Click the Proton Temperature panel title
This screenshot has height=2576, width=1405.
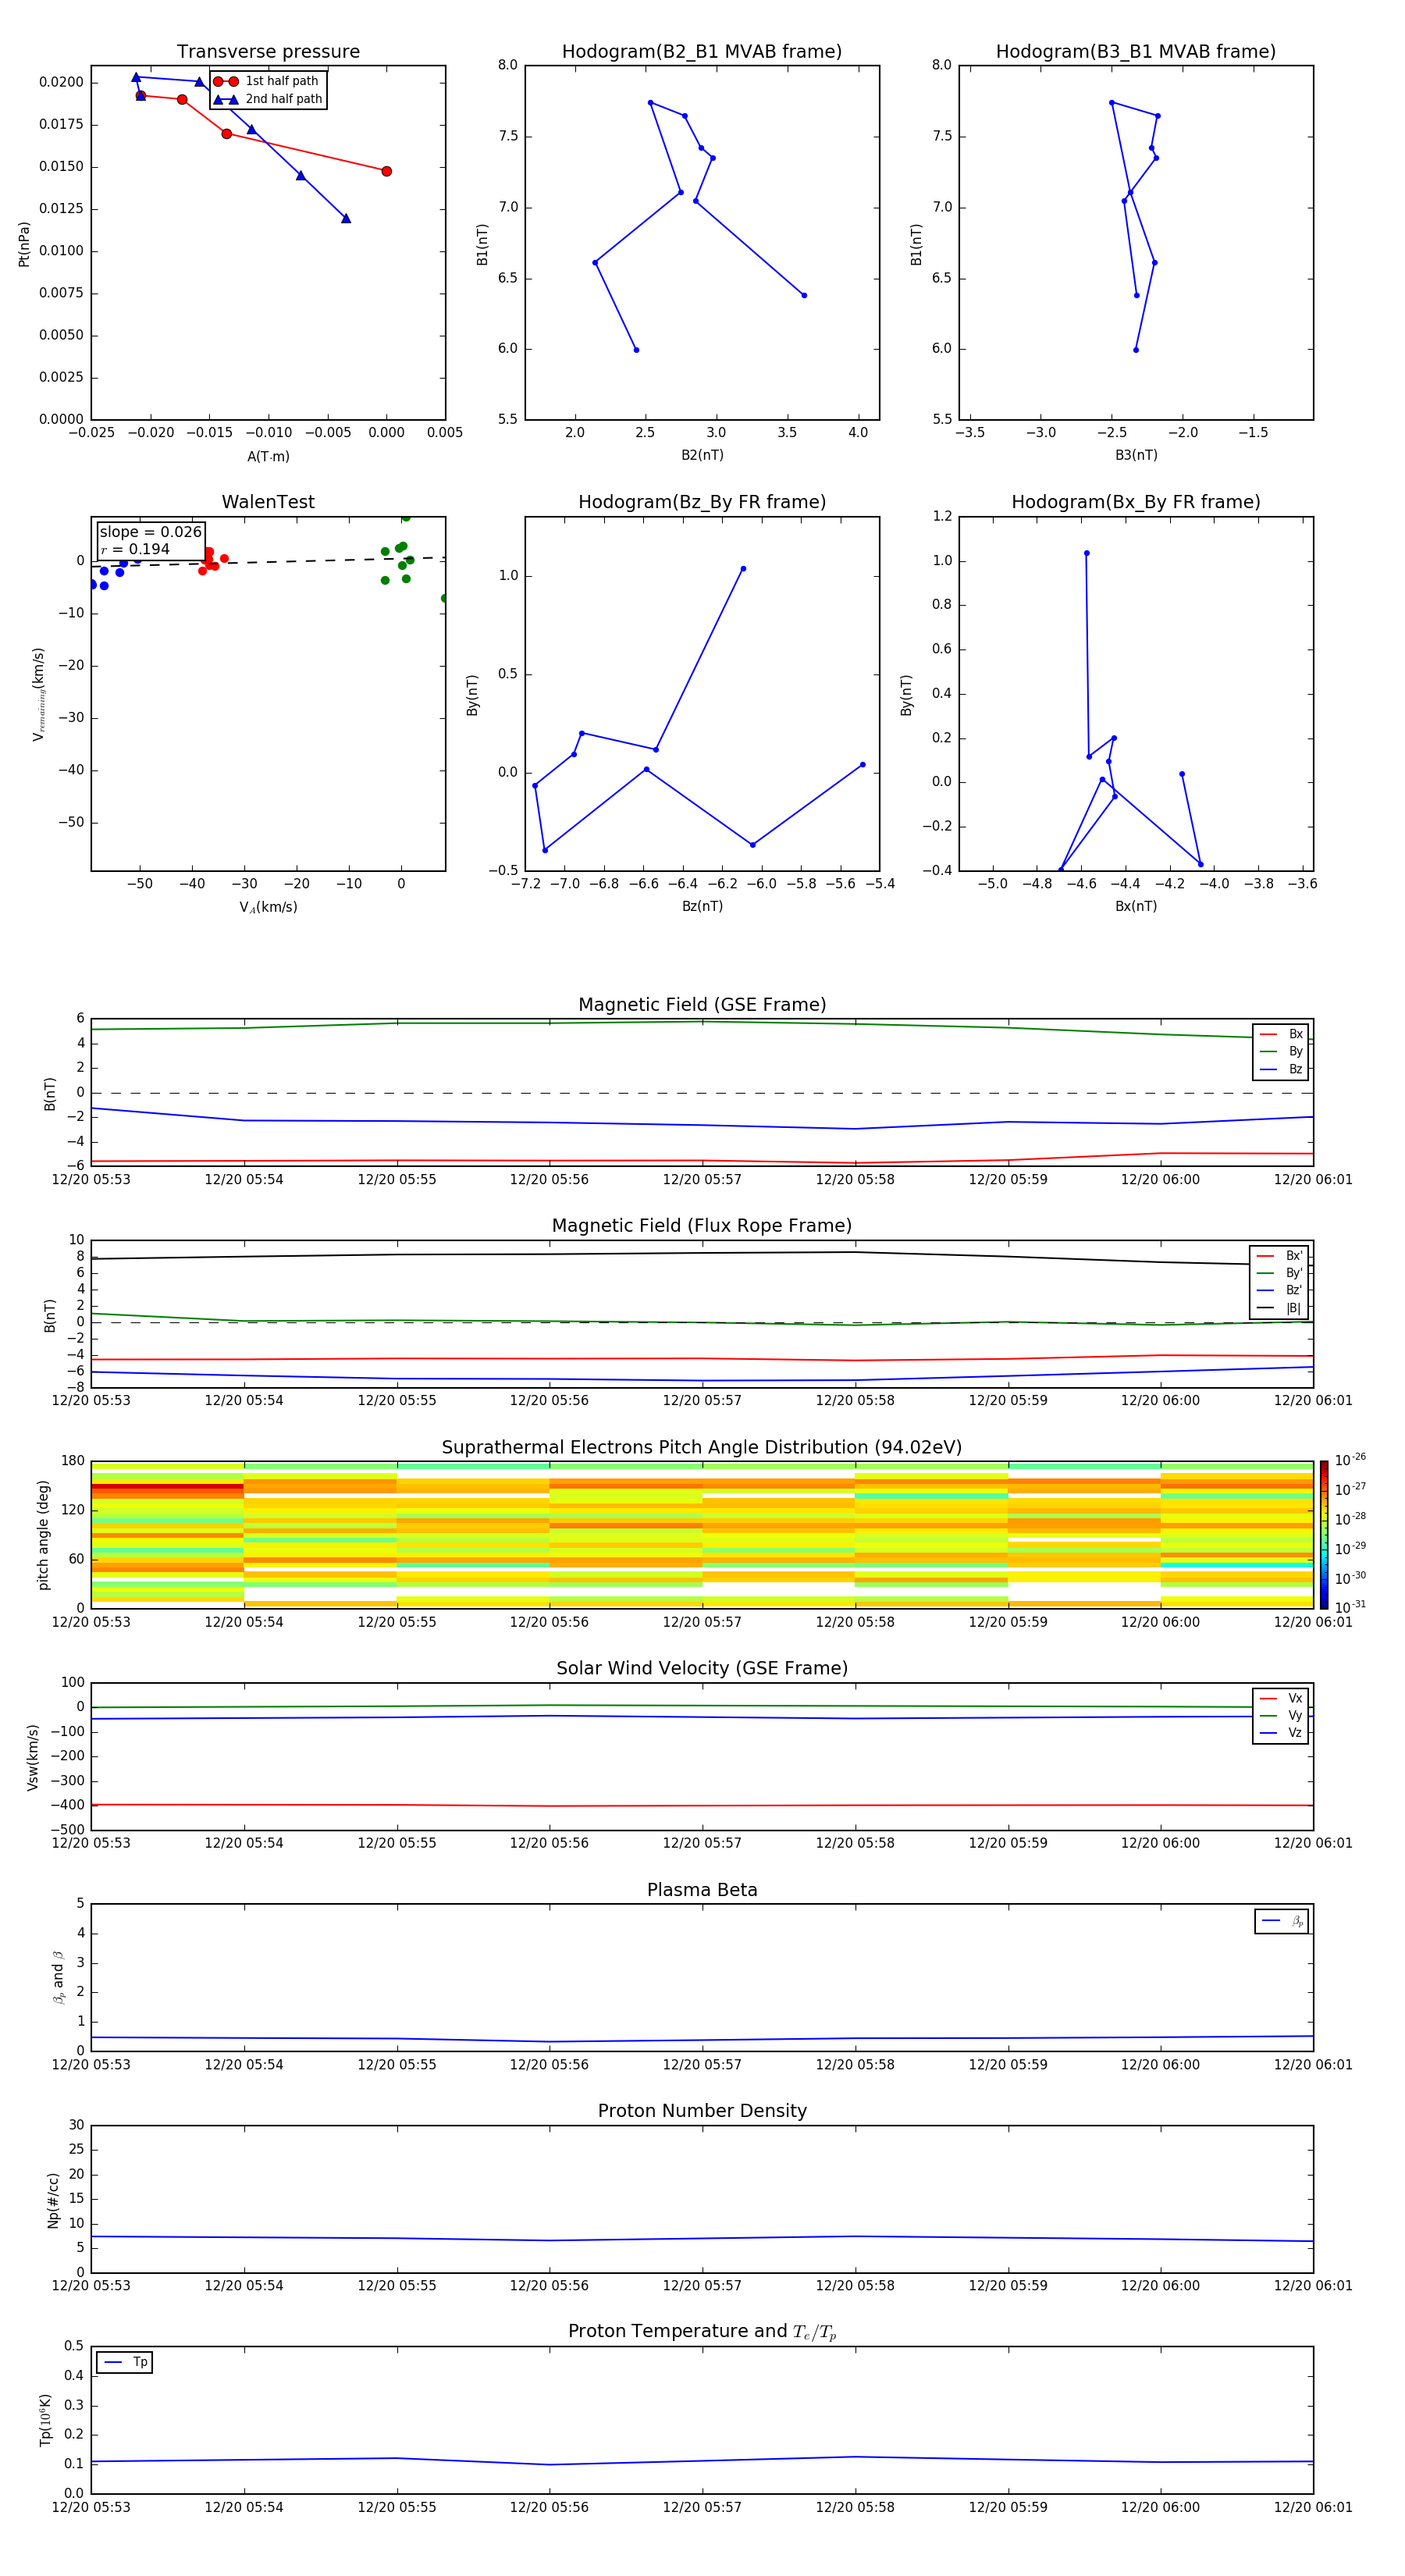[x=702, y=2331]
